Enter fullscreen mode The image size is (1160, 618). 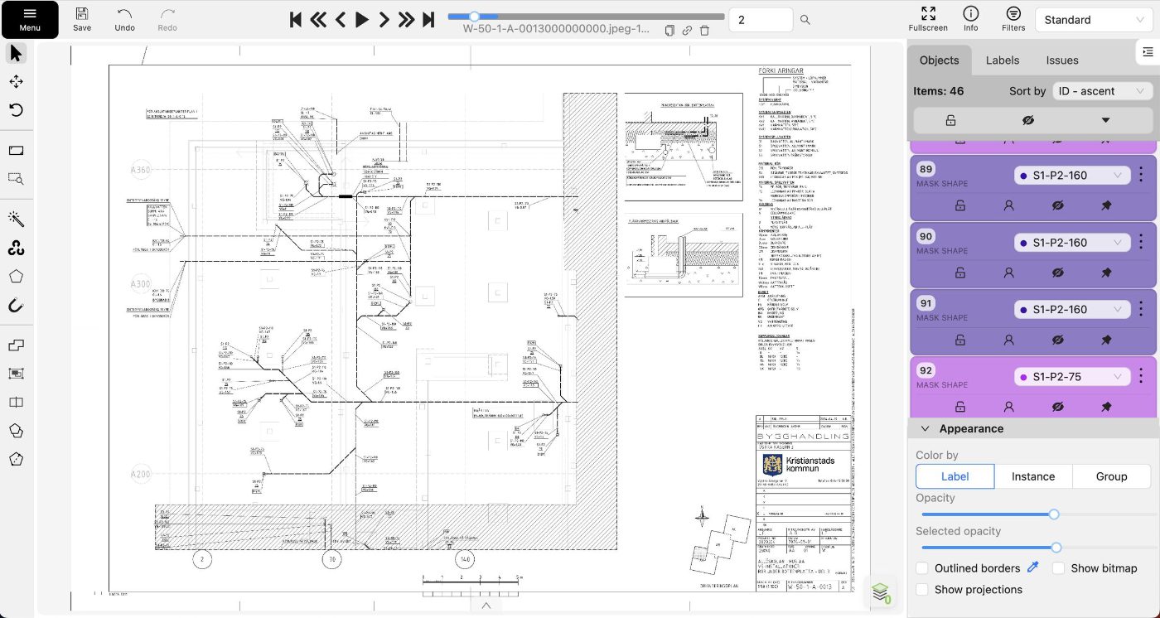point(928,20)
